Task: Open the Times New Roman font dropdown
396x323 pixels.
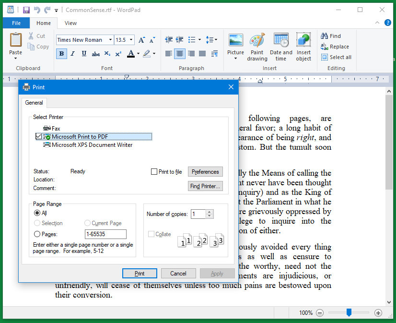Action: click(x=110, y=40)
